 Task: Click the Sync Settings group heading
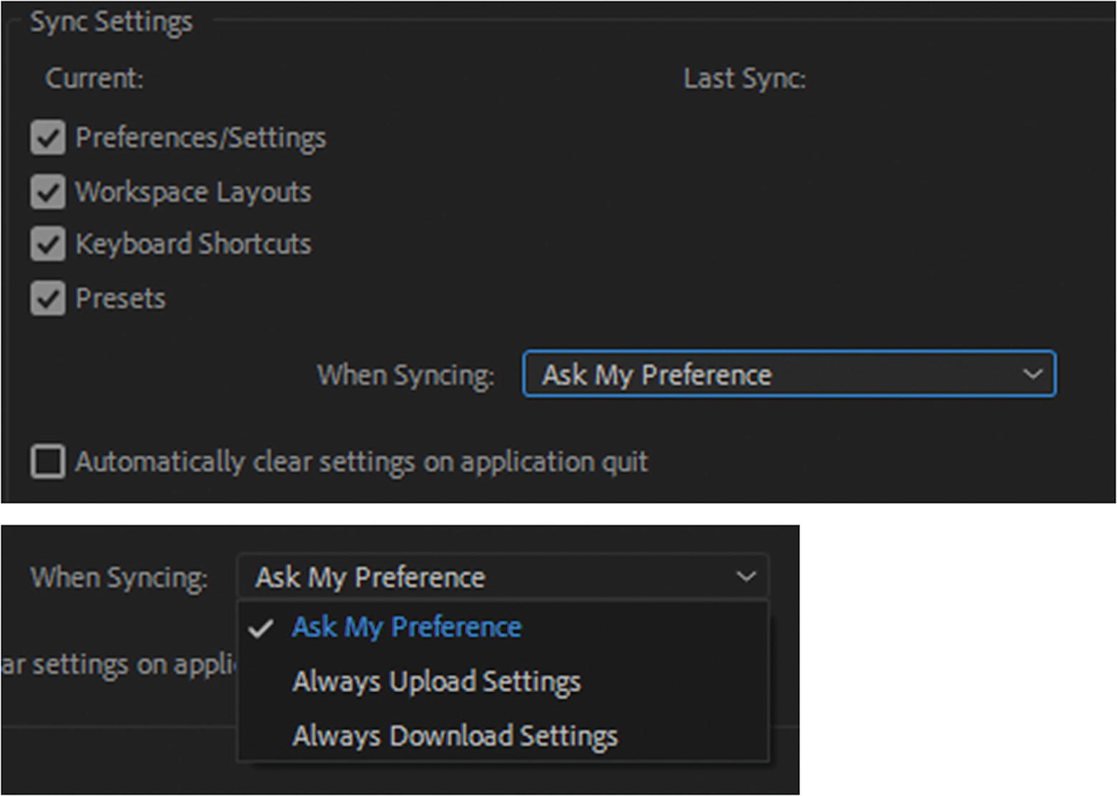click(111, 21)
